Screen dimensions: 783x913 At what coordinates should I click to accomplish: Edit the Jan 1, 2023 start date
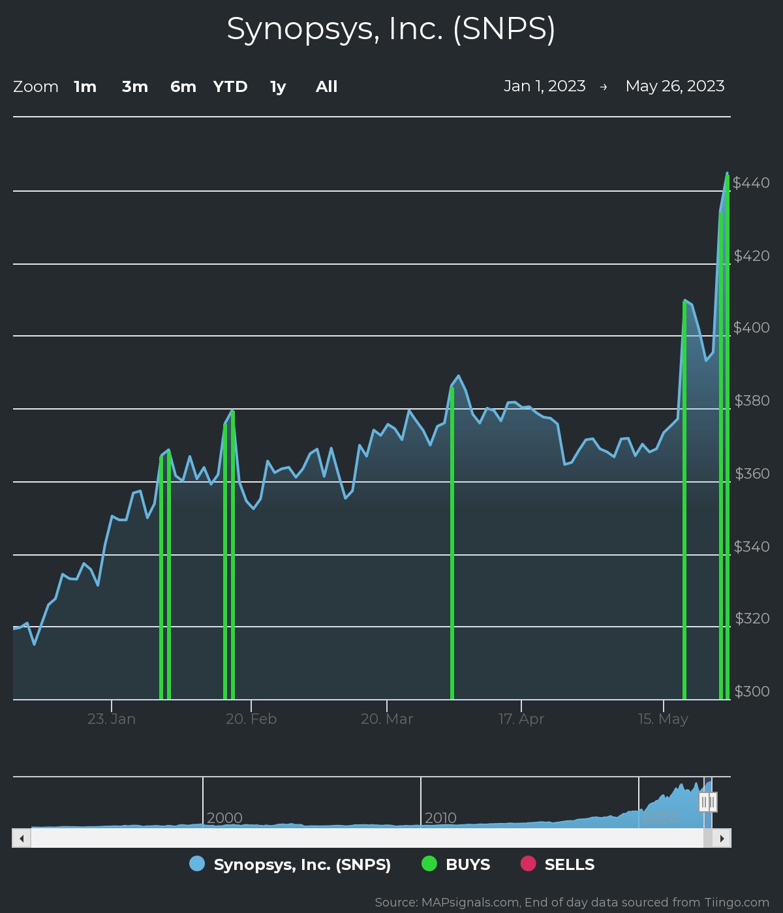click(544, 86)
